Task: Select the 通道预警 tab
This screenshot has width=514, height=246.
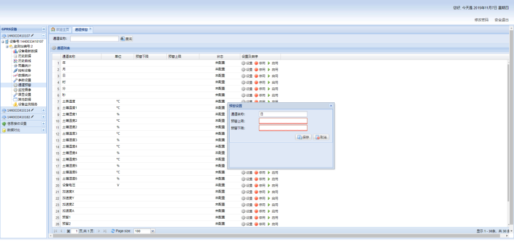Action: click(81, 29)
